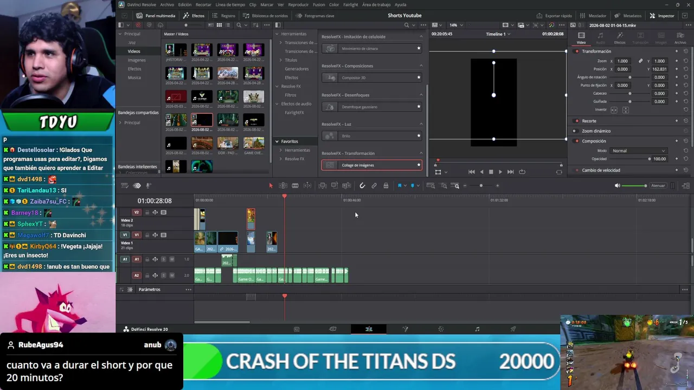The width and height of the screenshot is (694, 390).
Task: Toggle the Recorte enable switch
Action: tap(576, 121)
